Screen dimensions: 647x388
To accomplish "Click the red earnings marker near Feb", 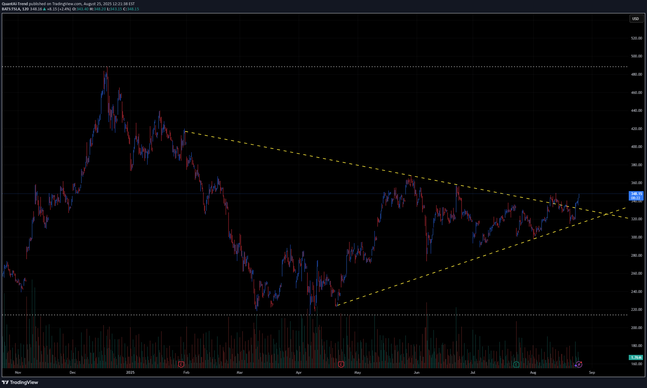I will pos(181,364).
